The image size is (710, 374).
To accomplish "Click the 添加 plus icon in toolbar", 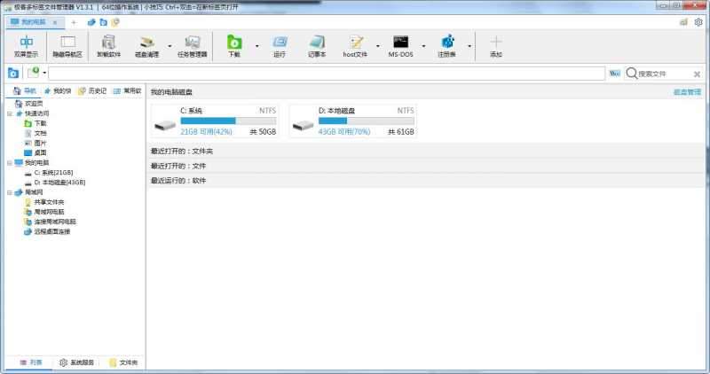I will tap(495, 44).
